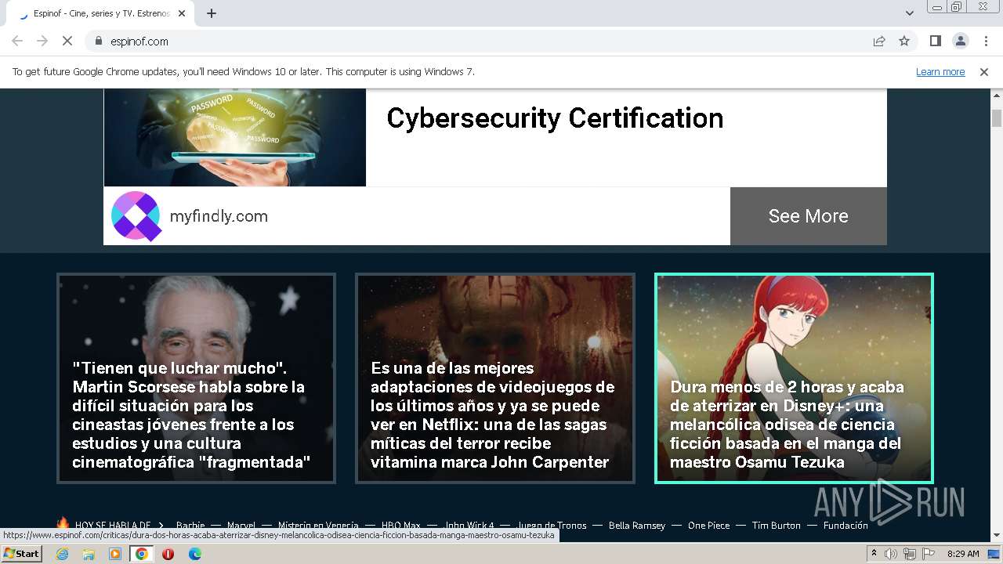
Task: Dismiss the Chrome update notification bar
Action: pos(984,71)
